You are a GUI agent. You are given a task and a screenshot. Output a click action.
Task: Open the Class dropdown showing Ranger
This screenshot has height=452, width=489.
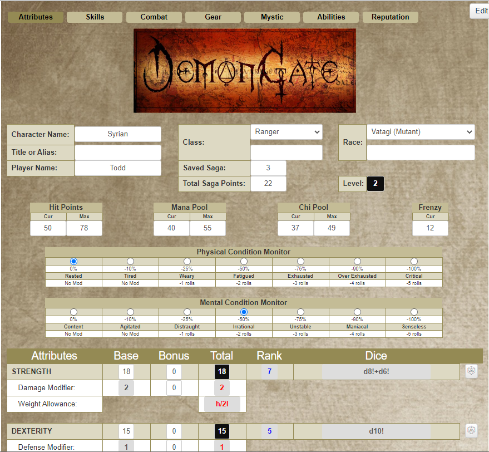pyautogui.click(x=287, y=132)
